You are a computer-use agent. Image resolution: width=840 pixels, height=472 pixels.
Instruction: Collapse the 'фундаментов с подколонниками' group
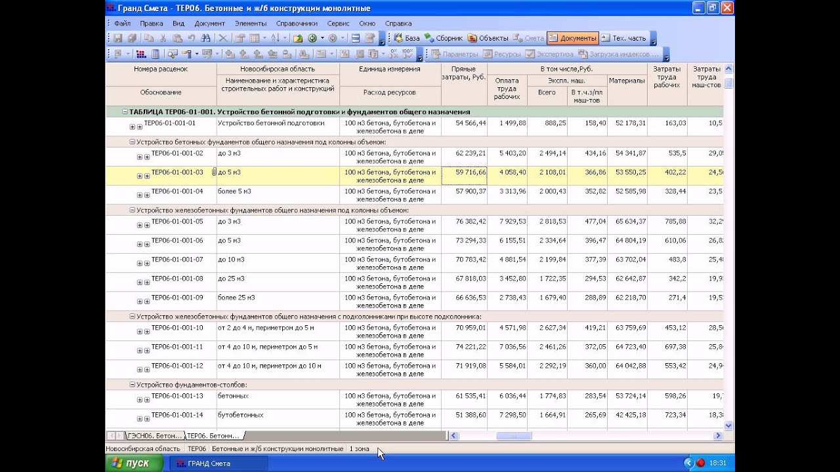132,317
